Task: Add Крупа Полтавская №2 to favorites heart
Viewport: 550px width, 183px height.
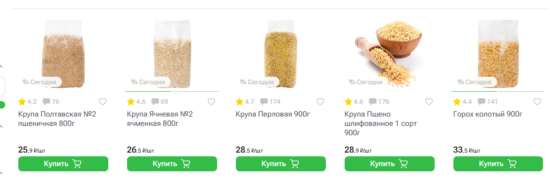Action: [x=102, y=102]
